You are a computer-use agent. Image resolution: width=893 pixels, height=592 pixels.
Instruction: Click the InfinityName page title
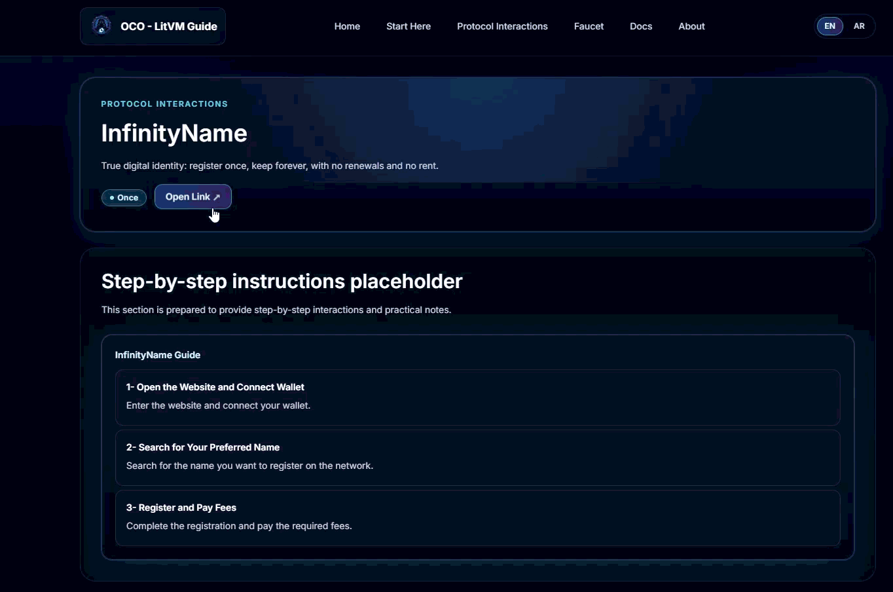click(173, 133)
